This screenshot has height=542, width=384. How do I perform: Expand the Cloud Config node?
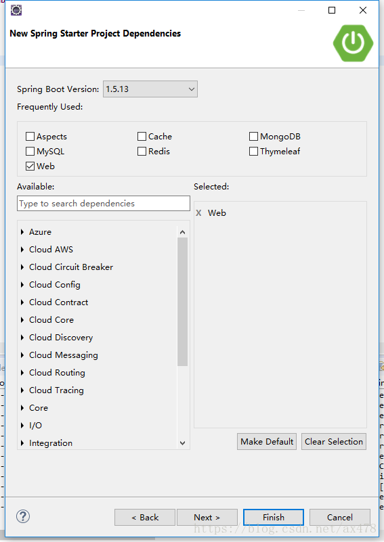[22, 285]
